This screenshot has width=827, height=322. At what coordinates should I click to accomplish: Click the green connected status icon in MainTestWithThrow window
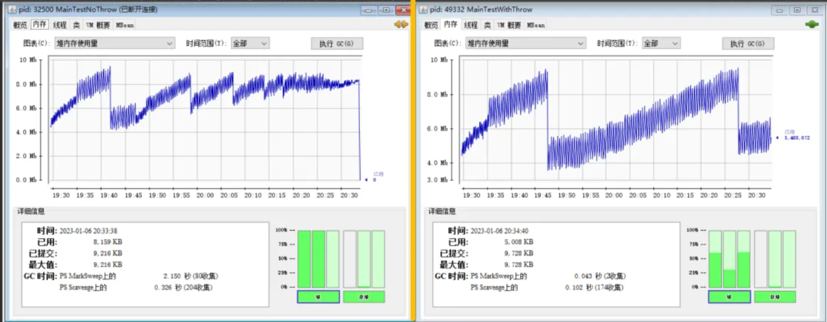(812, 24)
